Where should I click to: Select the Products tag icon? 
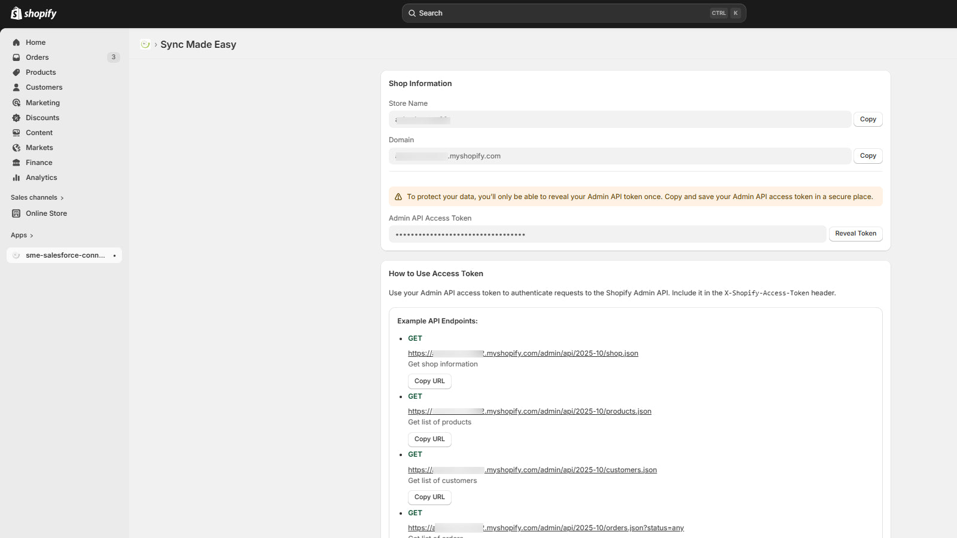pyautogui.click(x=16, y=72)
